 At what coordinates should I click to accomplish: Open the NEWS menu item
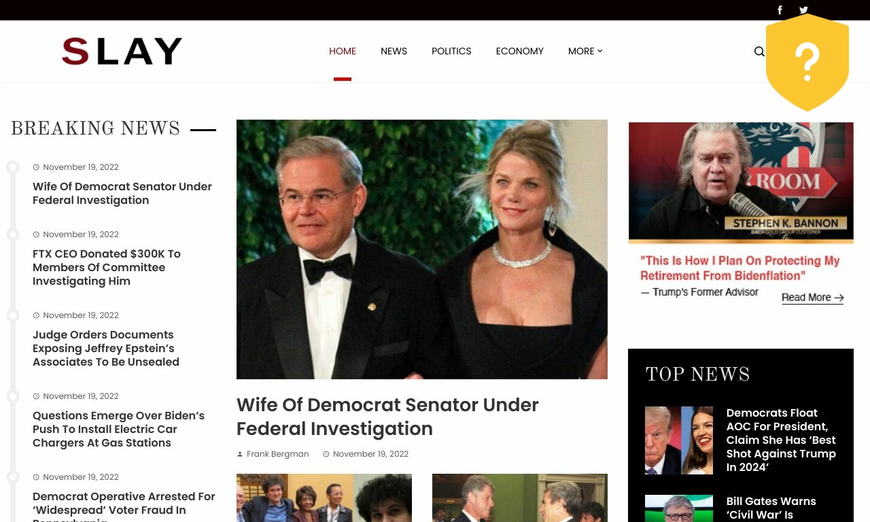(x=394, y=51)
